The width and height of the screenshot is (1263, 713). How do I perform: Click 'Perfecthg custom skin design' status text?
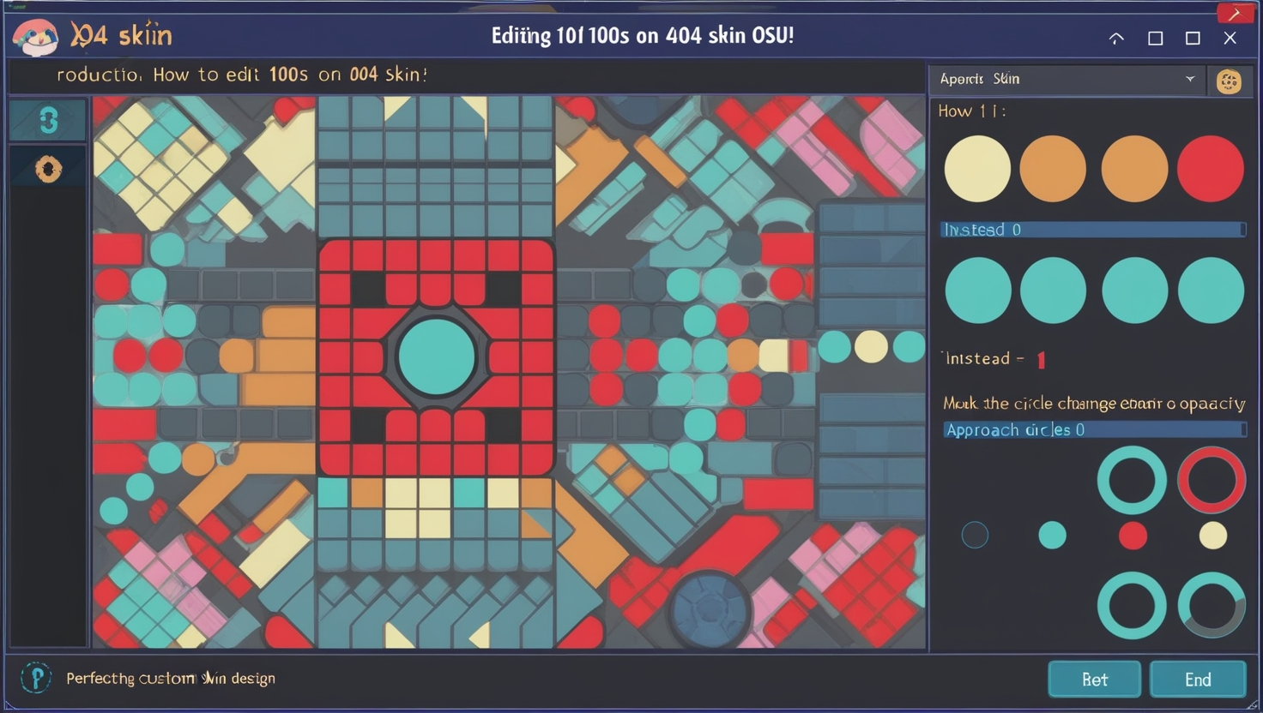tap(171, 678)
